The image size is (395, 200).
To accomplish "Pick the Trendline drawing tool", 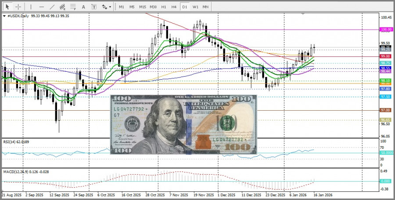I will 52,7.
